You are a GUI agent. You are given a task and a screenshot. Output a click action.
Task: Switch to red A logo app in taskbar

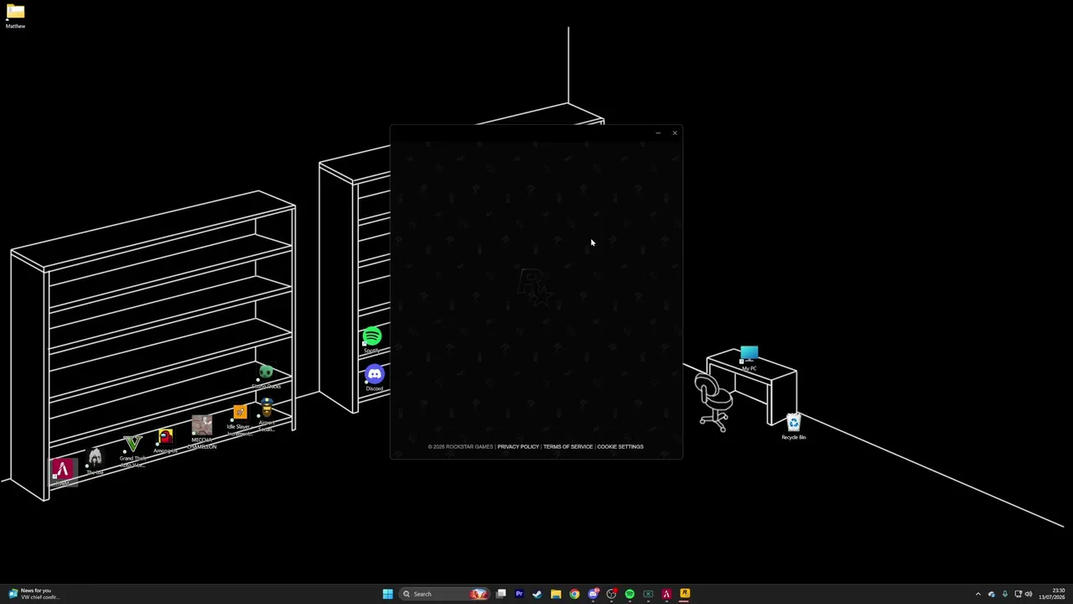[666, 594]
